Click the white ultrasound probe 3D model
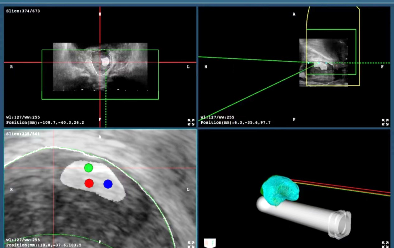The width and height of the screenshot is (394, 248). [304, 216]
